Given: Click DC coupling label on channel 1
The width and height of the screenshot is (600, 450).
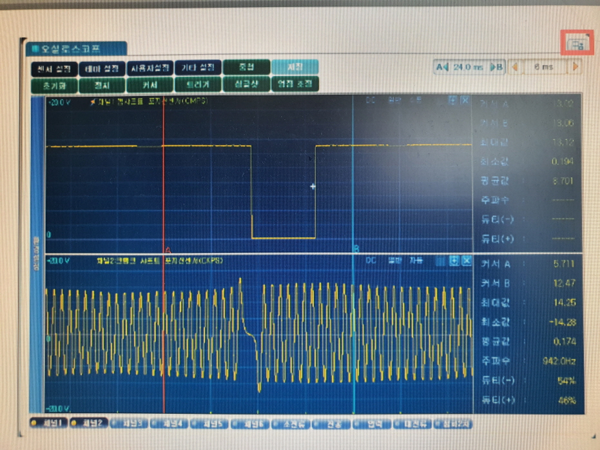Looking at the screenshot, I should tap(371, 100).
